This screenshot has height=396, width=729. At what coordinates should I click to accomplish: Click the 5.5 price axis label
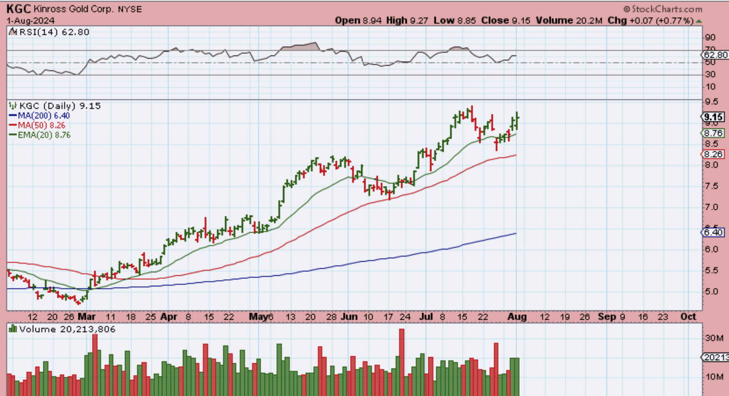pyautogui.click(x=711, y=270)
